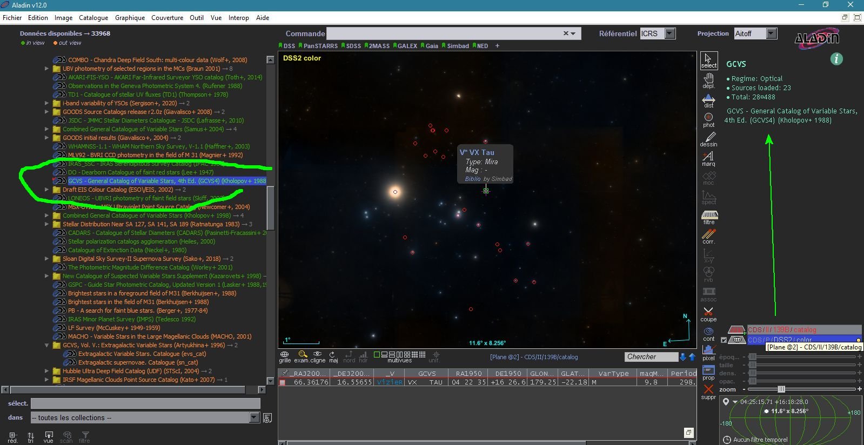
Task: Expand Hubble Ultra Deep Field Catalog folder
Action: pos(46,371)
